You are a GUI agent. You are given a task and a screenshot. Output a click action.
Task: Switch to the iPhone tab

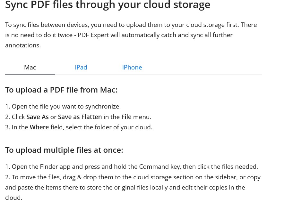tap(132, 67)
